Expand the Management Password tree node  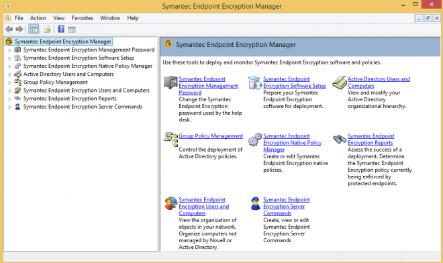coord(9,50)
